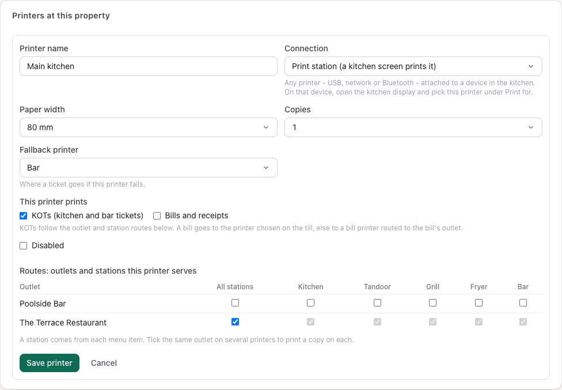Click the Kitchen column header
This screenshot has width=562, height=390.
click(311, 287)
